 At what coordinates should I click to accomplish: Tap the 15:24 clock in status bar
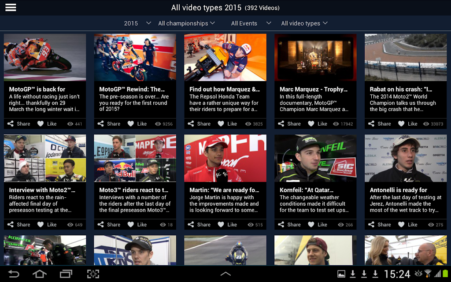[397, 274]
